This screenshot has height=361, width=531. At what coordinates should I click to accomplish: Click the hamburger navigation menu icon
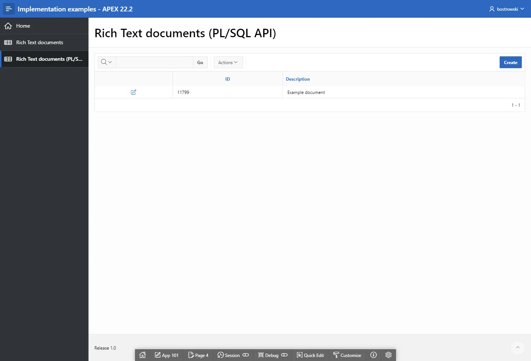click(x=8, y=9)
